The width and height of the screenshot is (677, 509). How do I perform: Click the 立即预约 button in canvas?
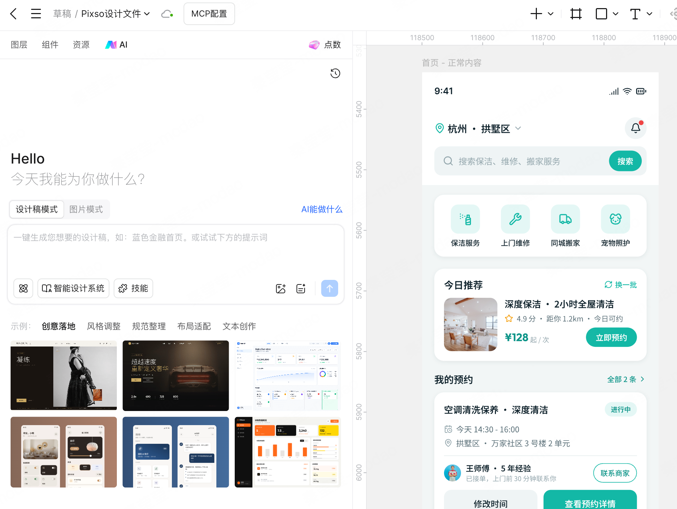point(611,338)
